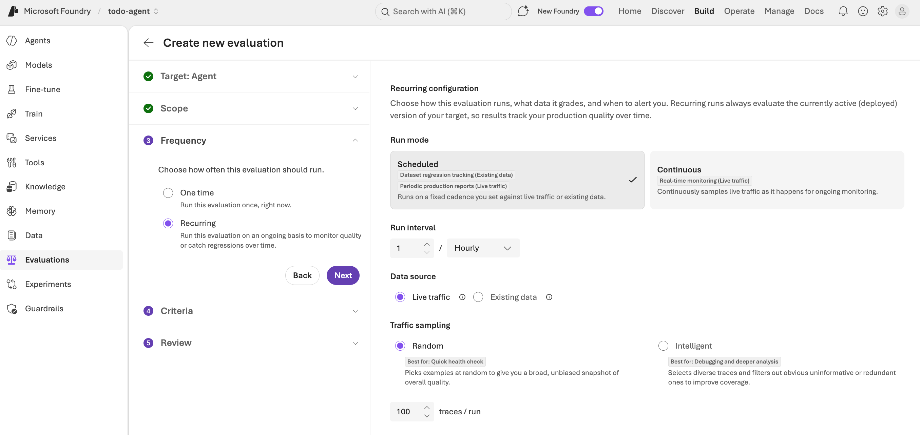Select the Recurring radio button
This screenshot has width=920, height=435.
pyautogui.click(x=168, y=223)
